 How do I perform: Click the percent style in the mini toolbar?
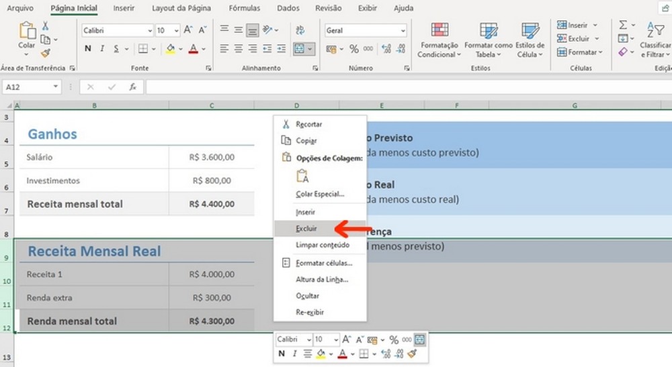coord(394,339)
